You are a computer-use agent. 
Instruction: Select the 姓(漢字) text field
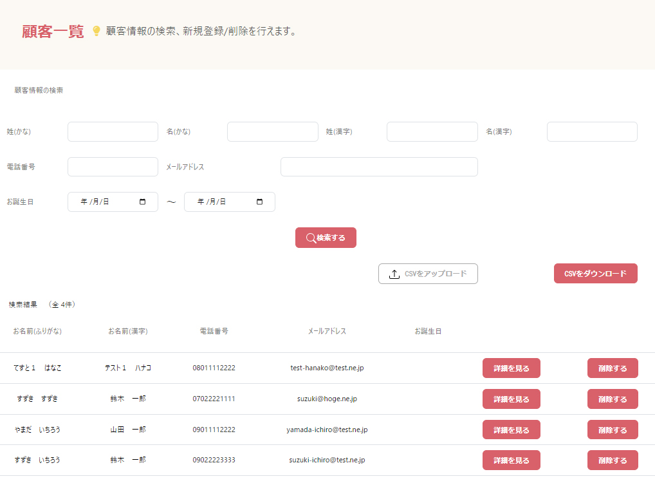tap(432, 131)
